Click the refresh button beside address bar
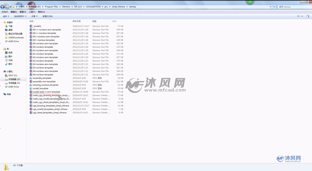Image resolution: width=312 pixels, height=171 pixels. tap(274, 7)
